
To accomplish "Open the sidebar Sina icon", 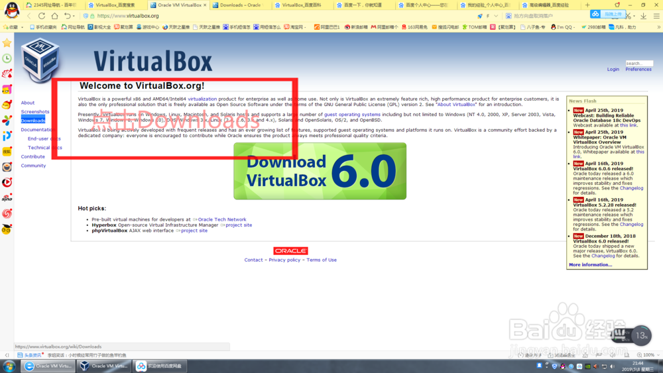I will click(7, 197).
